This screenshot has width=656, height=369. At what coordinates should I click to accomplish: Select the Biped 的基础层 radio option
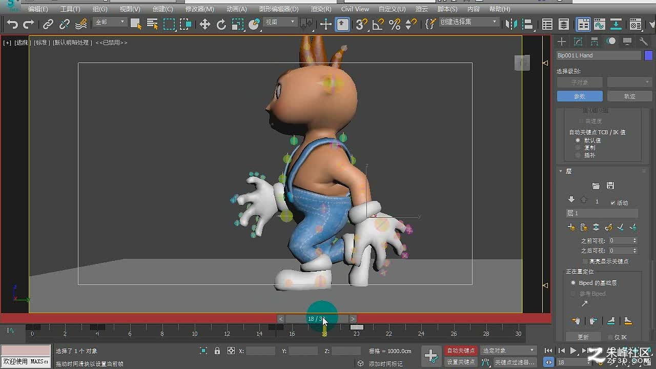[x=573, y=283]
